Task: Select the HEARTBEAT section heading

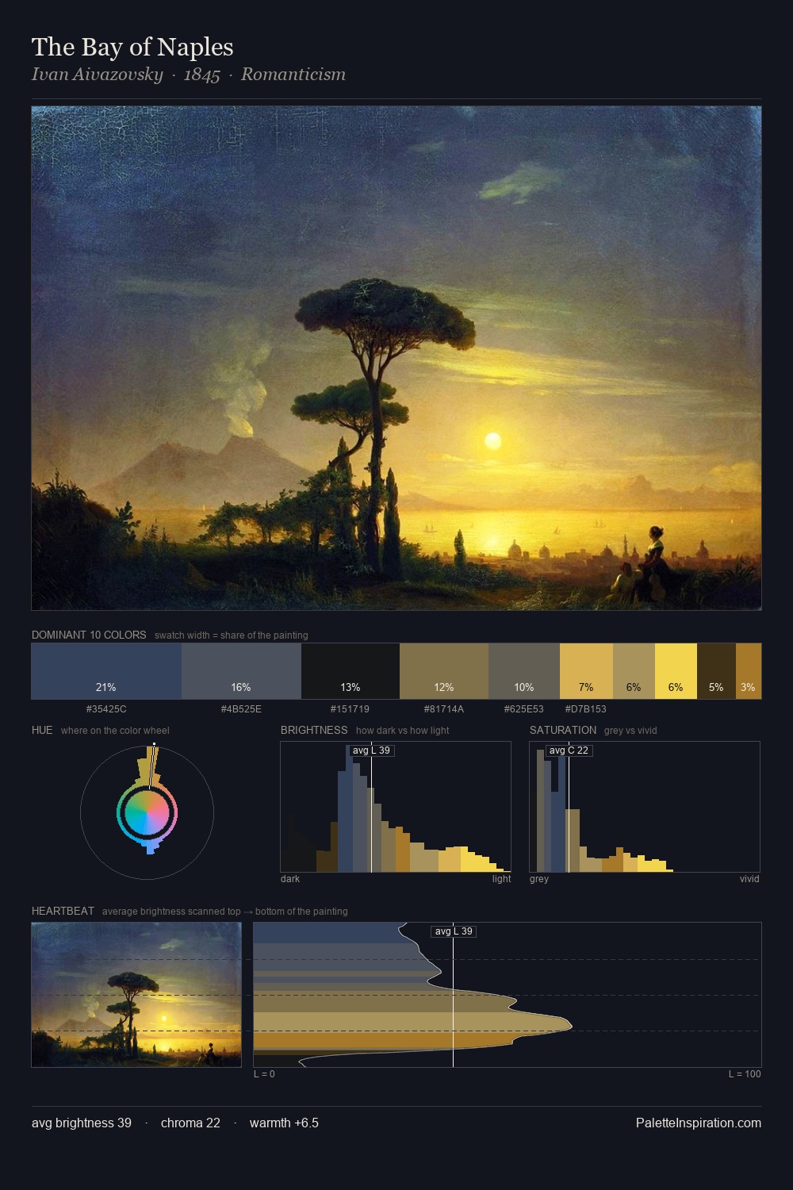Action: tap(63, 911)
